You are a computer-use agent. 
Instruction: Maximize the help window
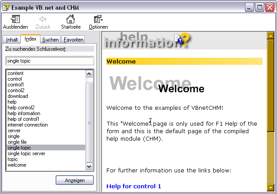pos(260,7)
